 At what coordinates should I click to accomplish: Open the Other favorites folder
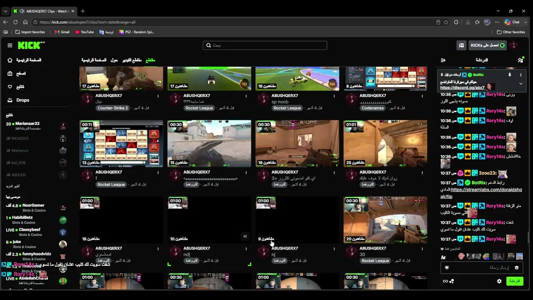[511, 32]
